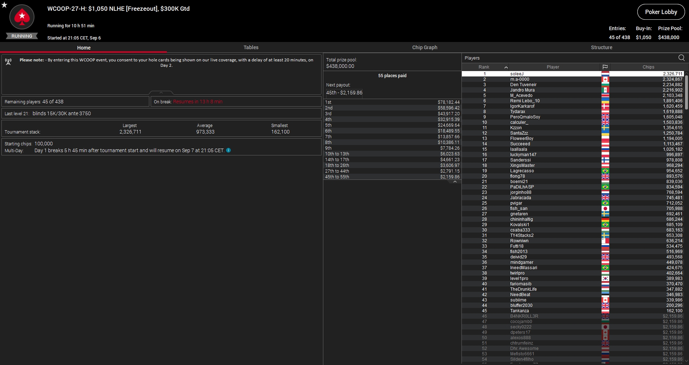Click the blinds 15K/30K level text
Viewport: 689px width, 365px height.
(x=62, y=113)
